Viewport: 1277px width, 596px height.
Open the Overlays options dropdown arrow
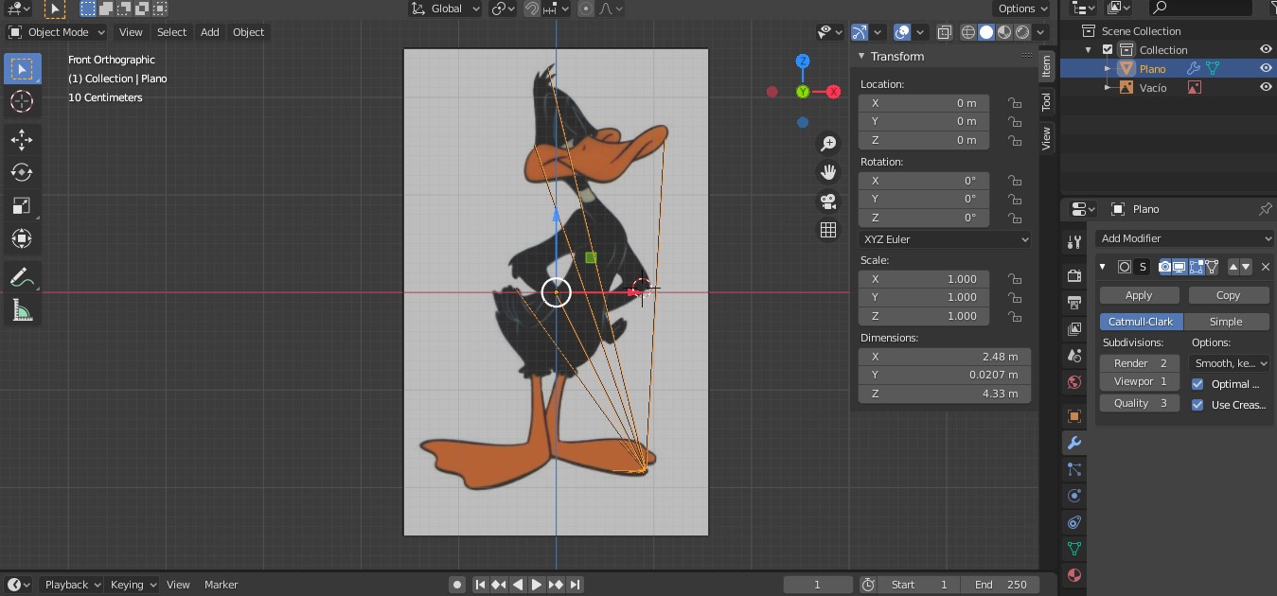point(920,32)
